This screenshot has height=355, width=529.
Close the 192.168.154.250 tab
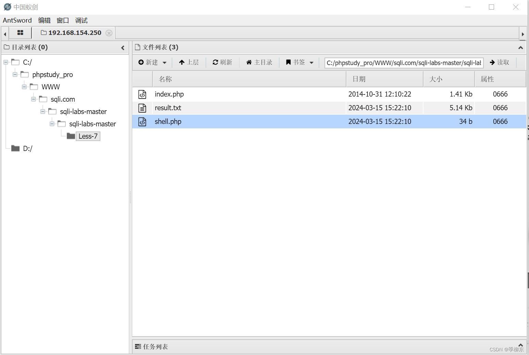click(x=109, y=33)
